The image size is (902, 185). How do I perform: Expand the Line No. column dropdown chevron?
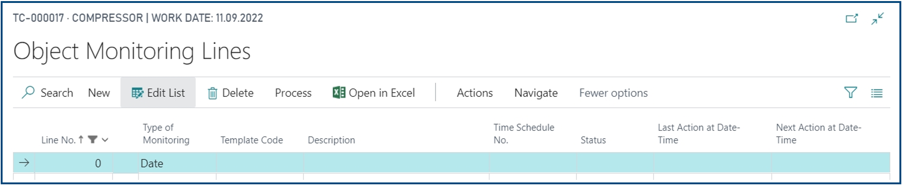[x=105, y=140]
